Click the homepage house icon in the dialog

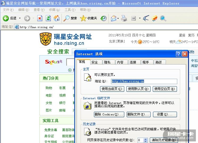pyautogui.click(x=88, y=77)
